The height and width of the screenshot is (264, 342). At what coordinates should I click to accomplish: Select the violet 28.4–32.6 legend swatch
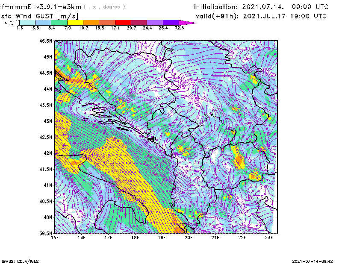pyautogui.click(x=171, y=23)
